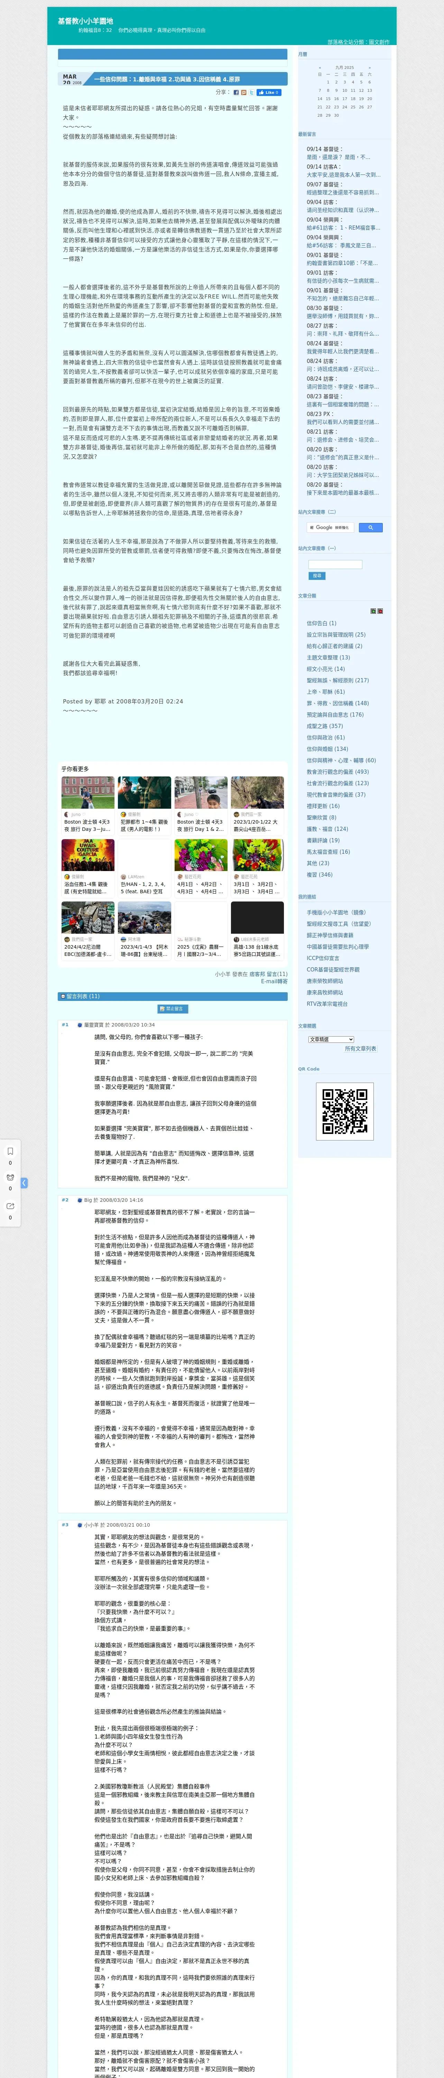
Task: Open the 設立宗旨與管理說明 (25) category
Action: (336, 635)
